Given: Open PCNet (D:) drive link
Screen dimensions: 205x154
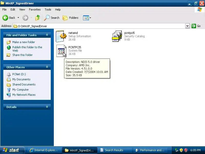Looking at the screenshot, I should click(x=19, y=74).
